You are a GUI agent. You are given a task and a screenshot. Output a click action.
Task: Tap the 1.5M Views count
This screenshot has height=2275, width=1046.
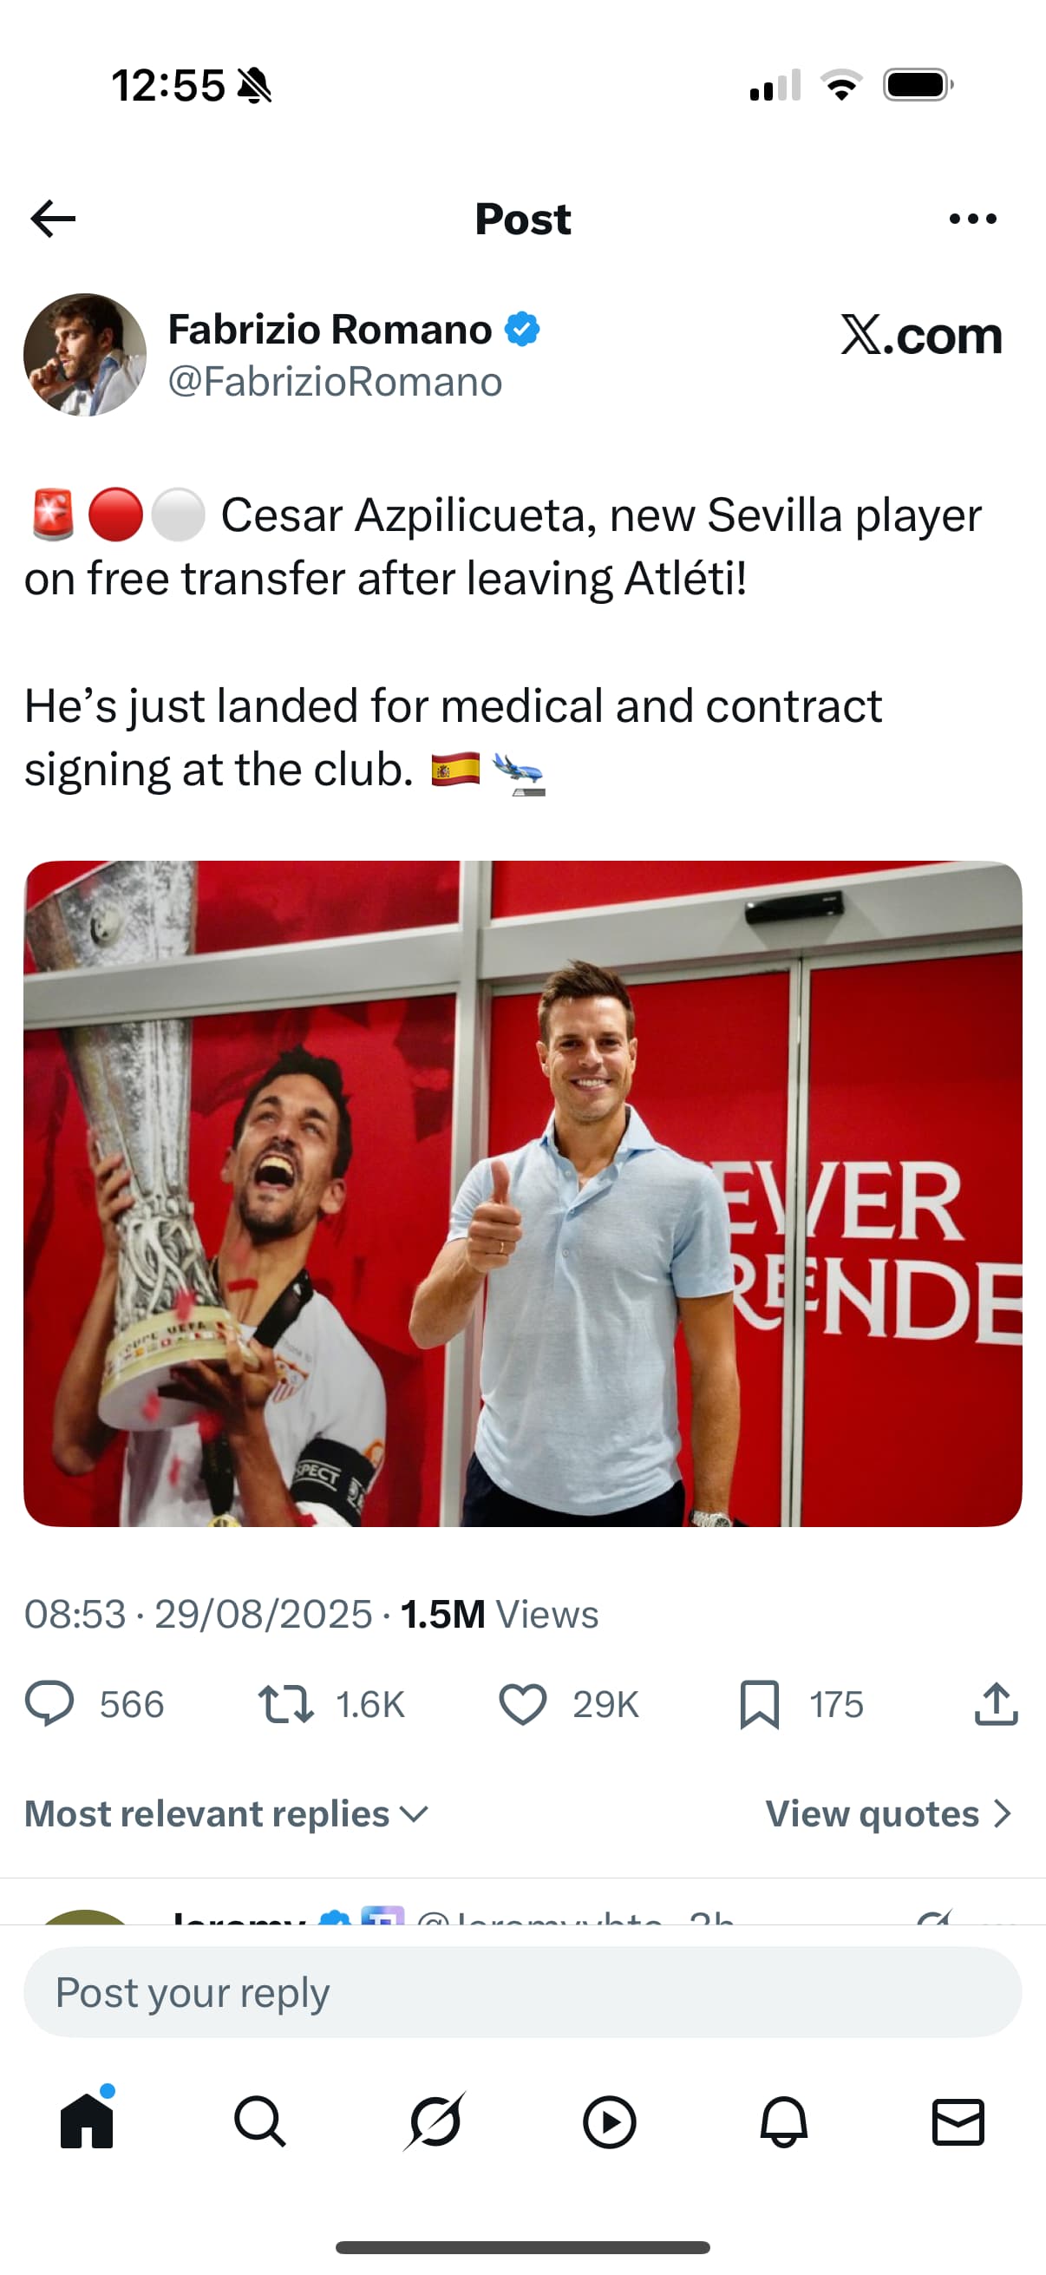coord(500,1615)
